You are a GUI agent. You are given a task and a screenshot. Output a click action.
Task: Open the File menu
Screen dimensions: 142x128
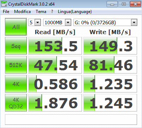[6, 12]
